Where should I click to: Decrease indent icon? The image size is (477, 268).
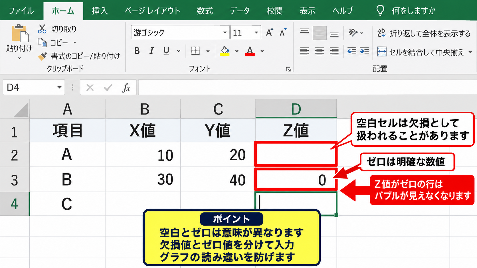click(351, 52)
